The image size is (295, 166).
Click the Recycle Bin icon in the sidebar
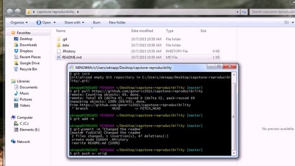[x=16, y=69]
